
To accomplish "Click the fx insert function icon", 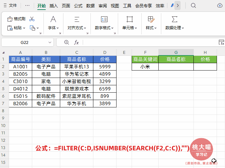I will click(x=76, y=42).
